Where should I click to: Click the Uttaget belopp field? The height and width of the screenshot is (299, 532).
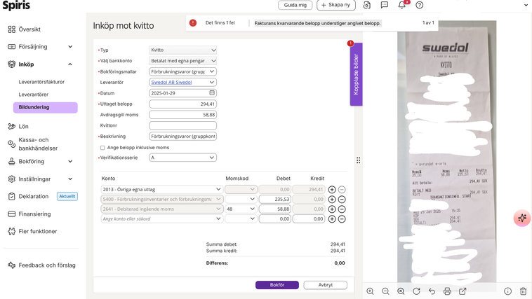point(183,104)
